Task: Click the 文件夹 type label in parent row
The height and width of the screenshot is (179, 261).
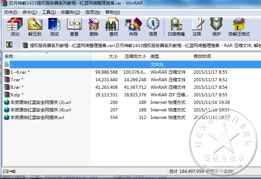Action: [157, 65]
